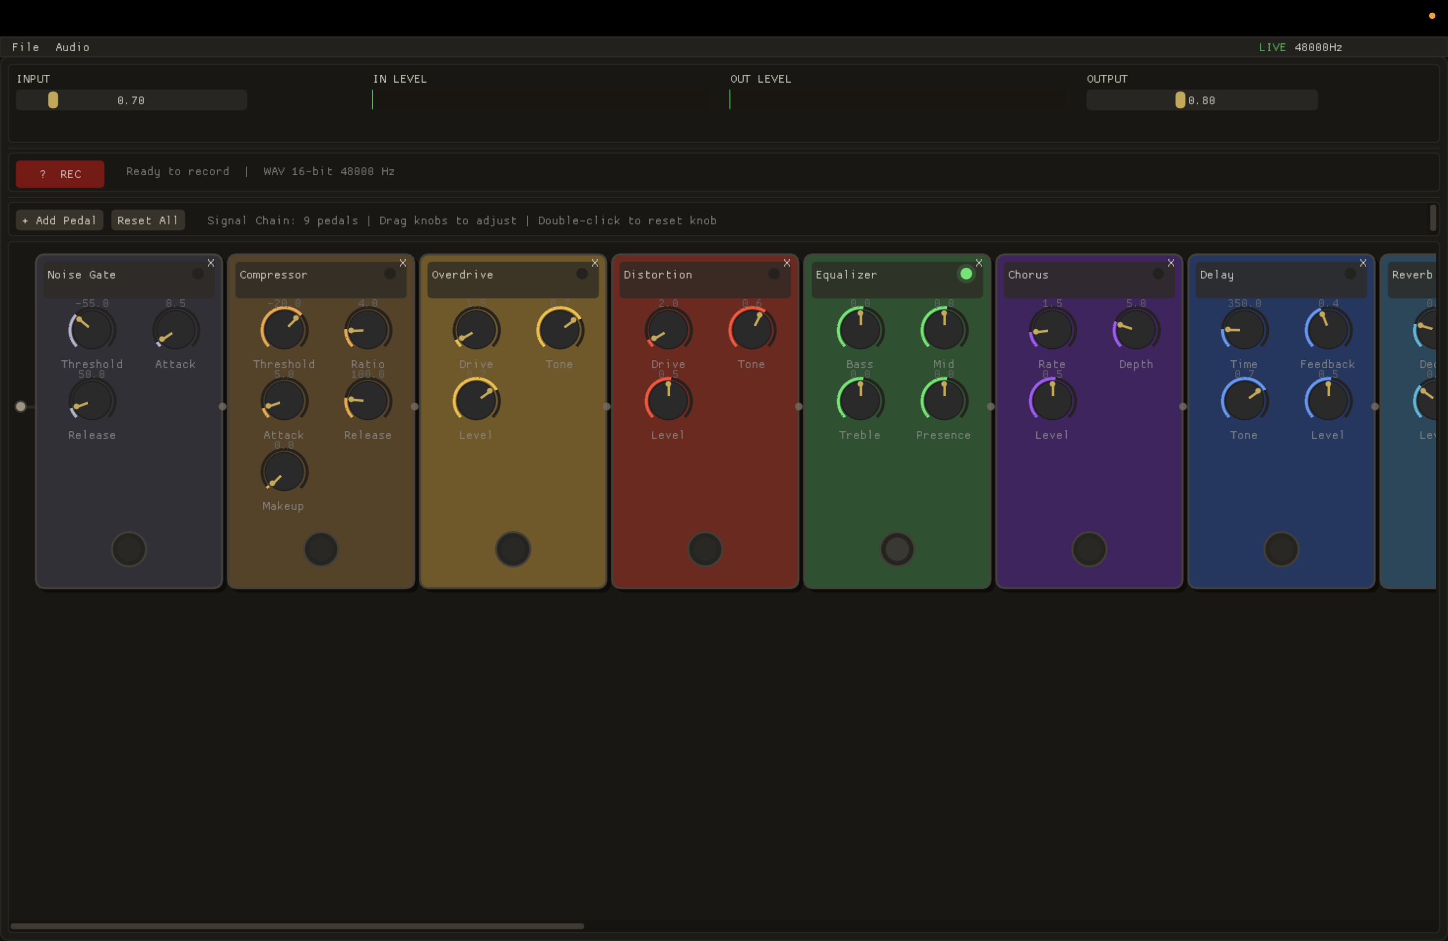Remove the Noise Gate pedal with its X
Viewport: 1448px width, 941px height.
[x=210, y=263]
